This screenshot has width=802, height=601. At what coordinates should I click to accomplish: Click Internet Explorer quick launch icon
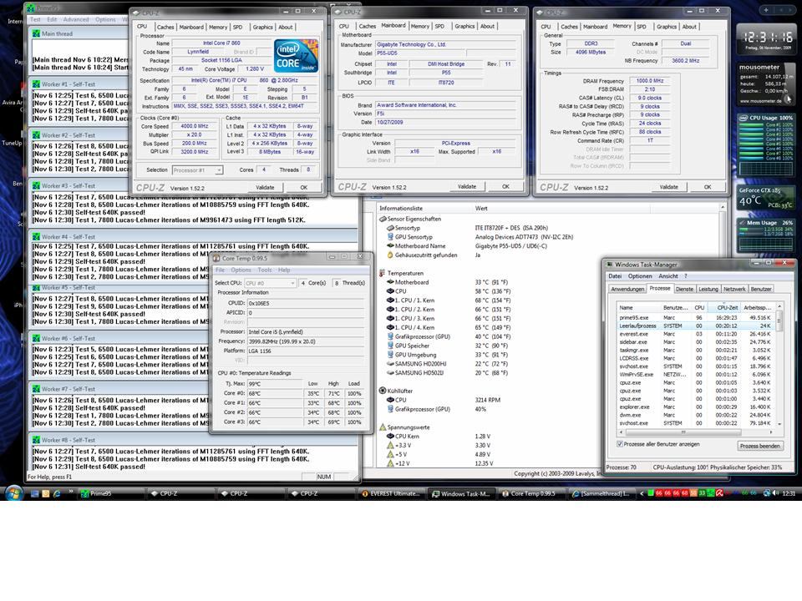pos(57,493)
